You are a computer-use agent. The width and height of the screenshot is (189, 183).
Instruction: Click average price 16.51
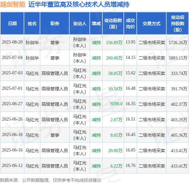130,119
